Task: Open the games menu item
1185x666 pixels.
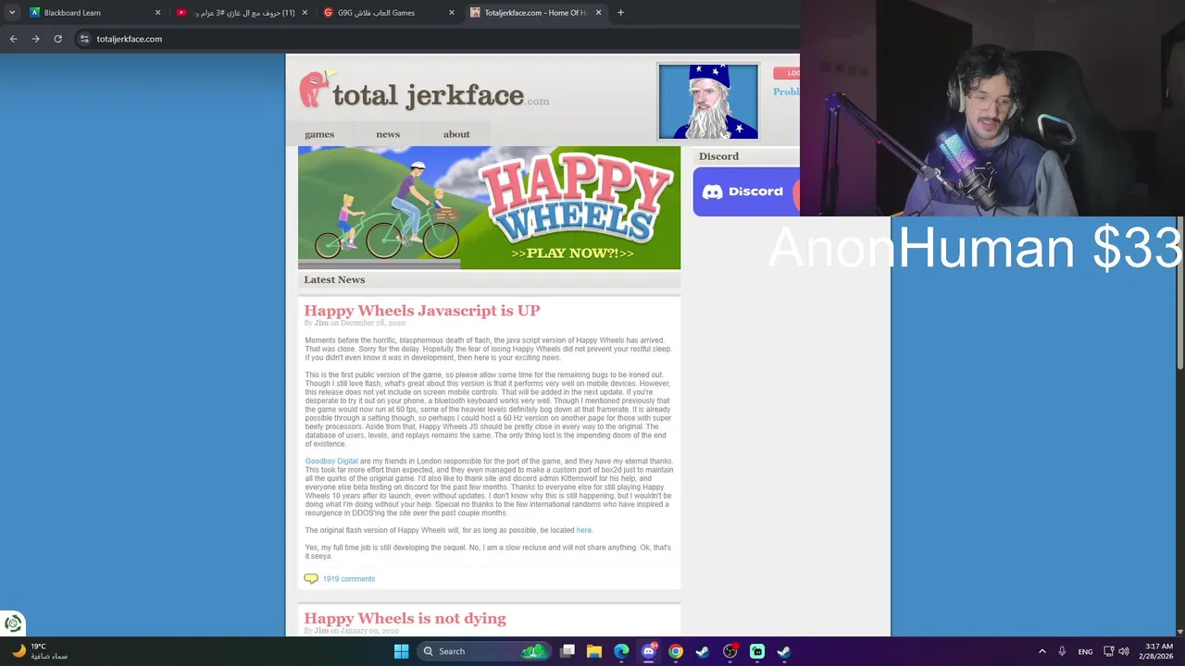Action: pos(319,134)
